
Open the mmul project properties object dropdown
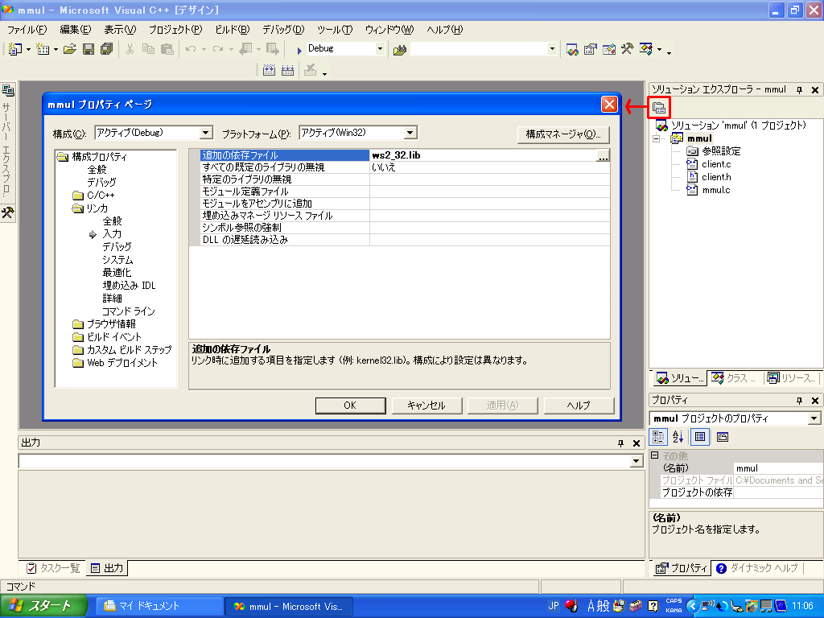[x=814, y=418]
